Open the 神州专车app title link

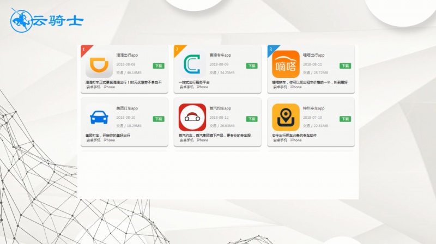tap(314, 108)
